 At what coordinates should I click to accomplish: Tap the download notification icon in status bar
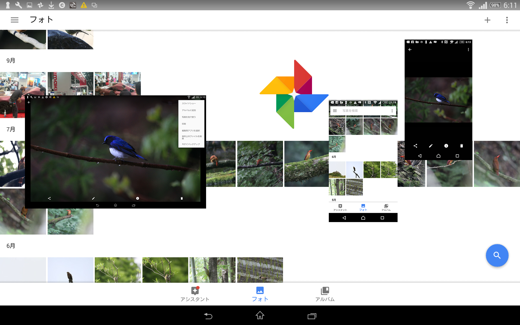click(51, 5)
